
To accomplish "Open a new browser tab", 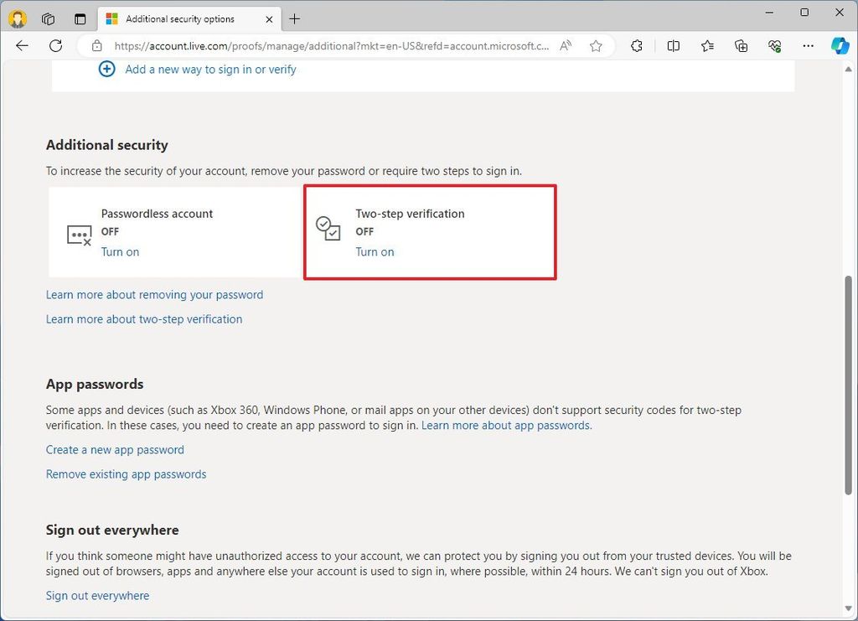I will point(294,18).
